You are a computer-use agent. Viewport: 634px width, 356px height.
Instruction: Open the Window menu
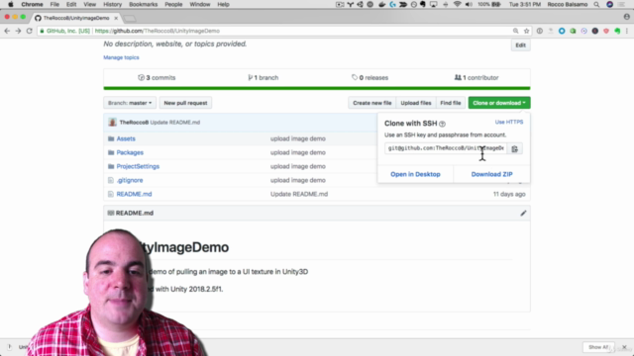[200, 4]
